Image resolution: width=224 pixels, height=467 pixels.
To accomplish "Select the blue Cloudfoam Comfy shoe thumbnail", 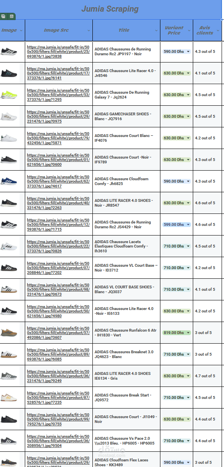I will pyautogui.click(x=9, y=181).
